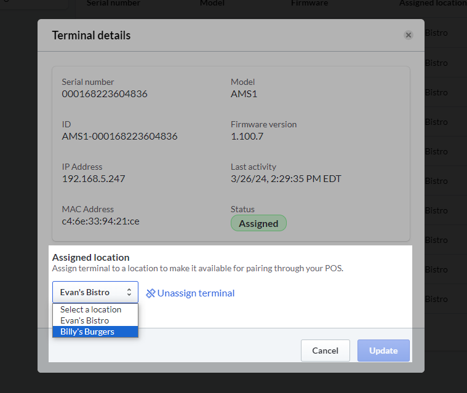Close the Terminal details dialog

click(x=409, y=35)
